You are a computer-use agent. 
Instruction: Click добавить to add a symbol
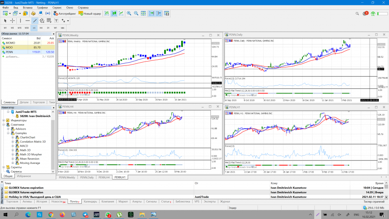coord(13,57)
